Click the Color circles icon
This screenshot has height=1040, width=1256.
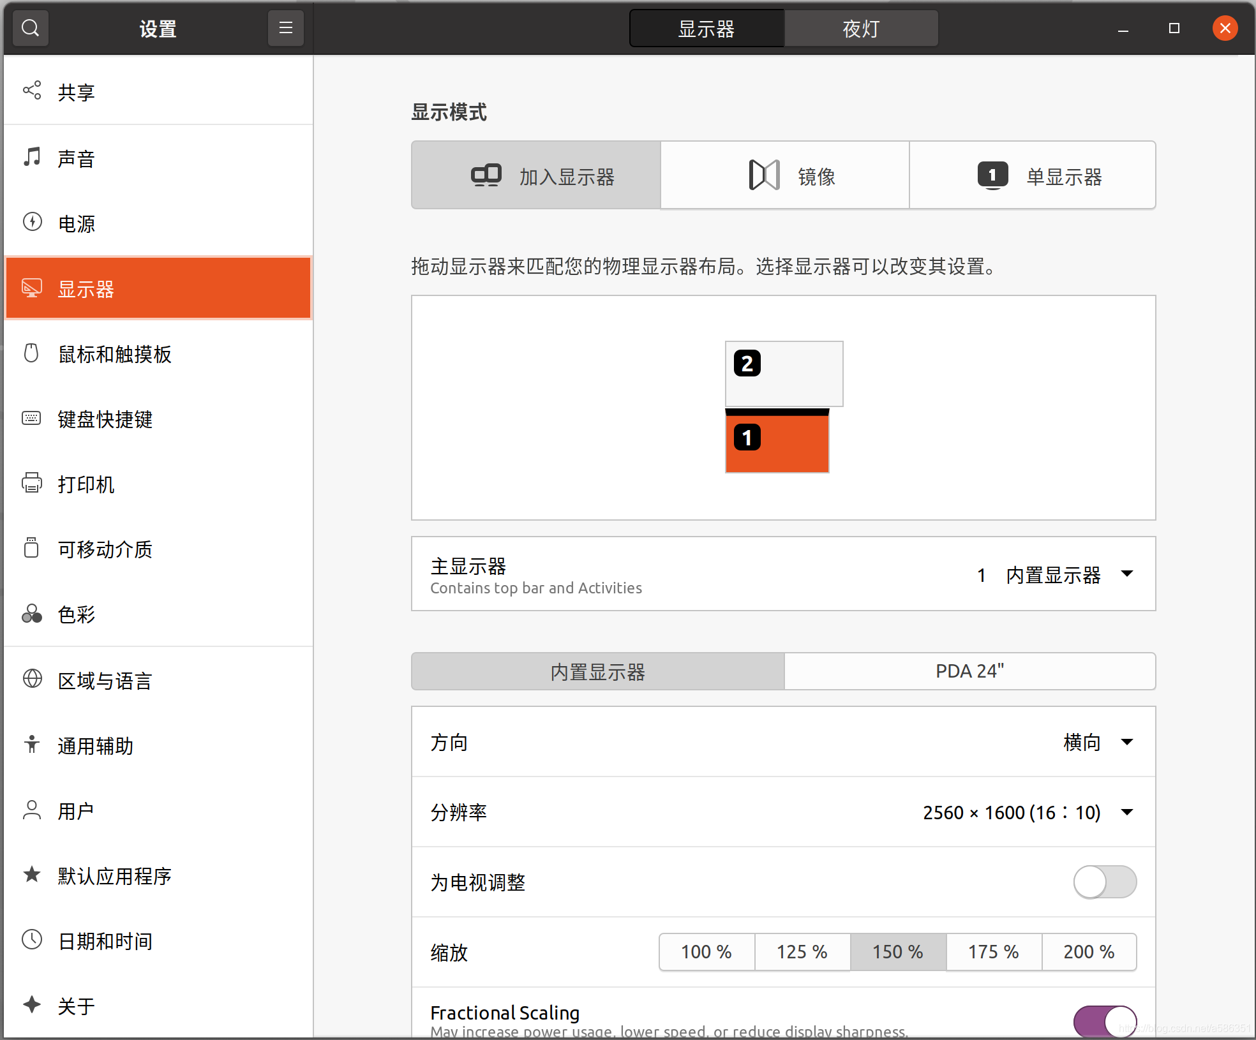pyautogui.click(x=32, y=614)
